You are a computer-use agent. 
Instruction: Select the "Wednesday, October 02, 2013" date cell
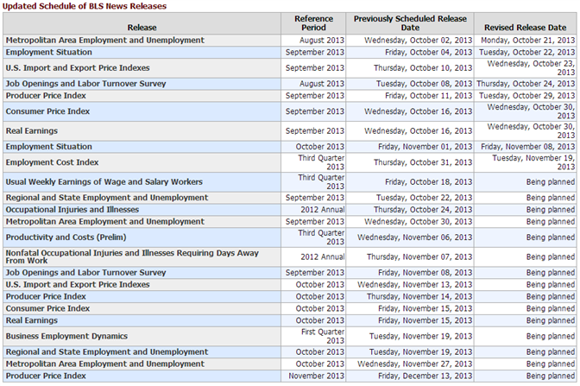click(419, 40)
